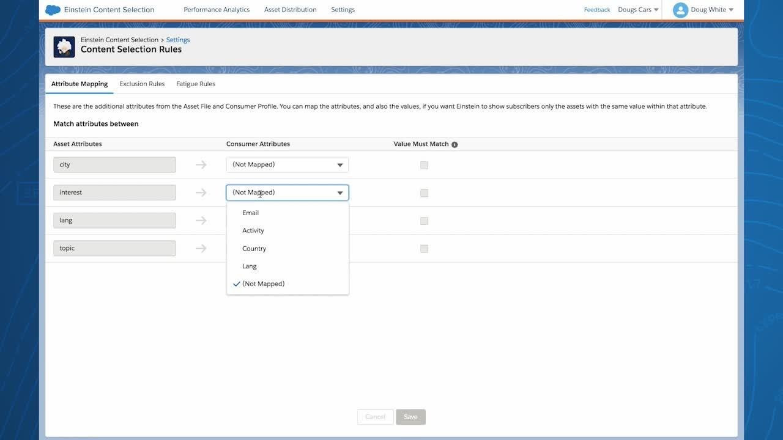Switch to the Fatigue Rules tab

196,84
